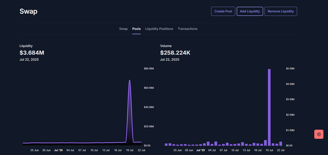328x155 pixels.
Task: Click the Remove Liquidity button
Action: pyautogui.click(x=281, y=11)
